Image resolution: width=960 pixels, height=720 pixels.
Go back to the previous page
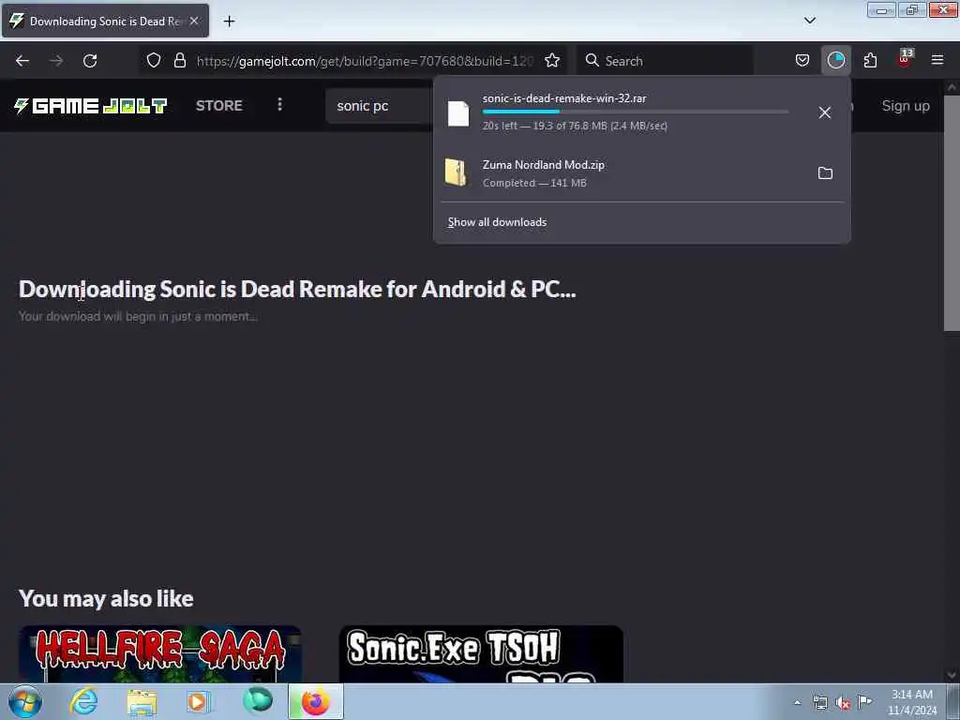pos(22,61)
